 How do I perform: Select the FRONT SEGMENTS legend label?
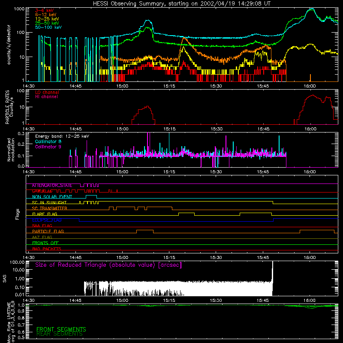61,329
